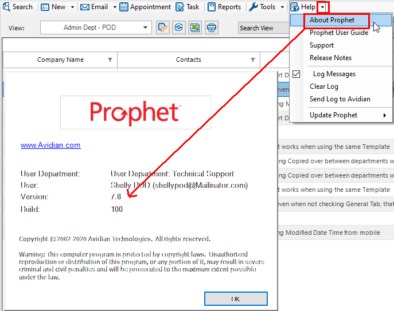Click the Email envelope icon
394x311 pixels.
click(85, 7)
